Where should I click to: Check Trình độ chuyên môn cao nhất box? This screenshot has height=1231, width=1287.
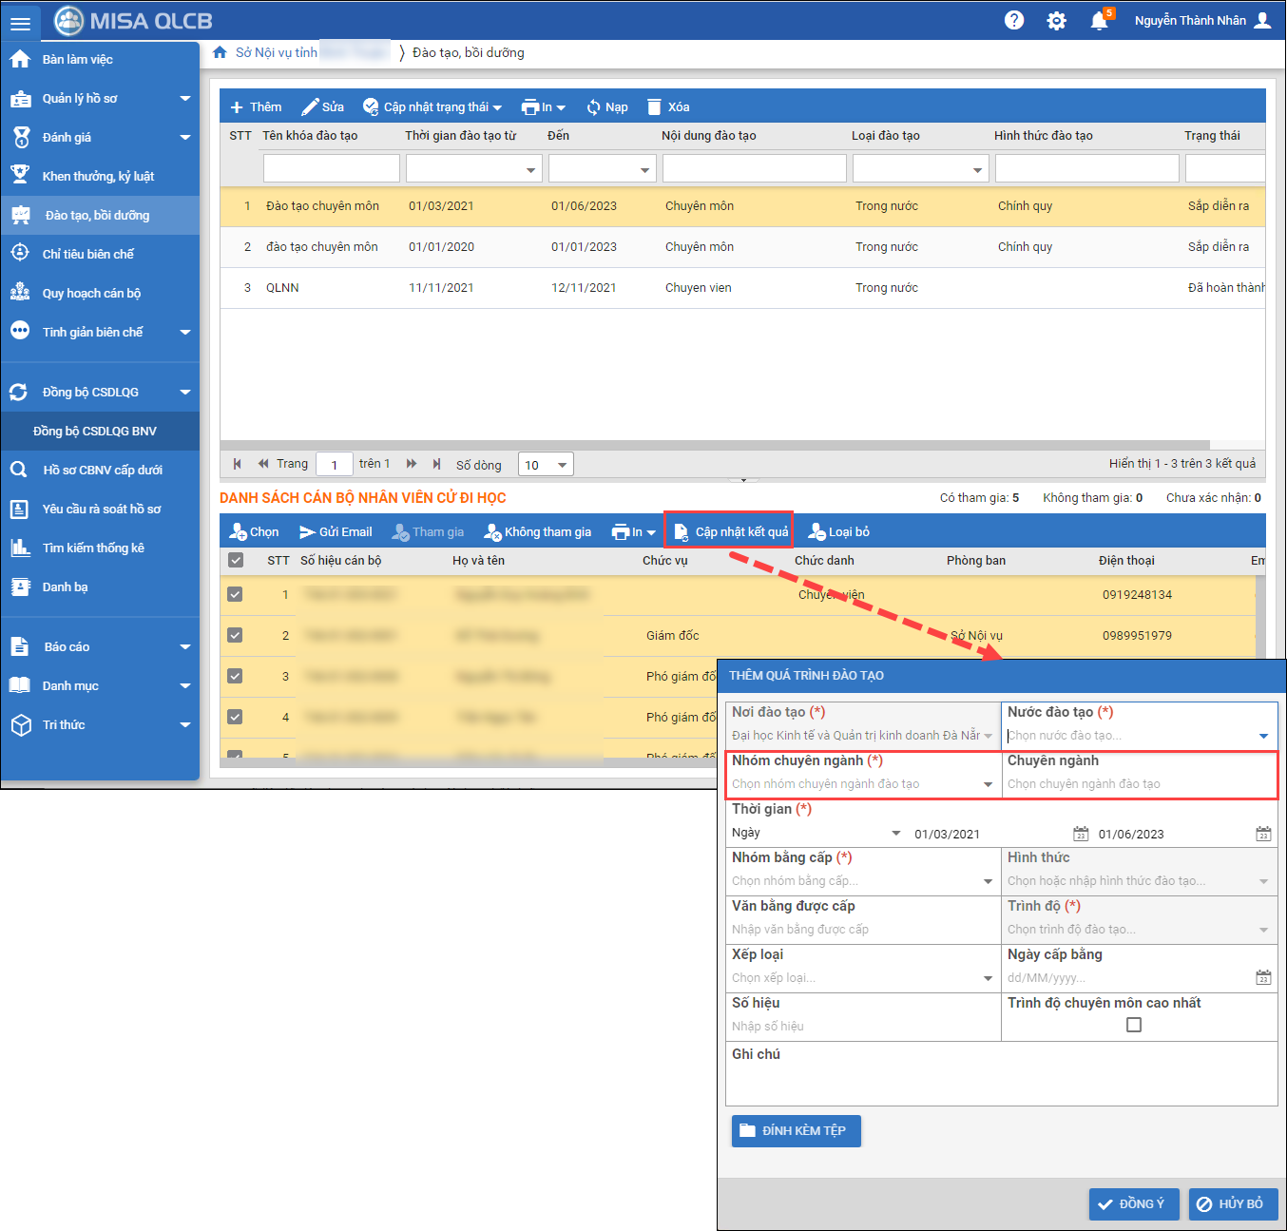(1133, 1025)
